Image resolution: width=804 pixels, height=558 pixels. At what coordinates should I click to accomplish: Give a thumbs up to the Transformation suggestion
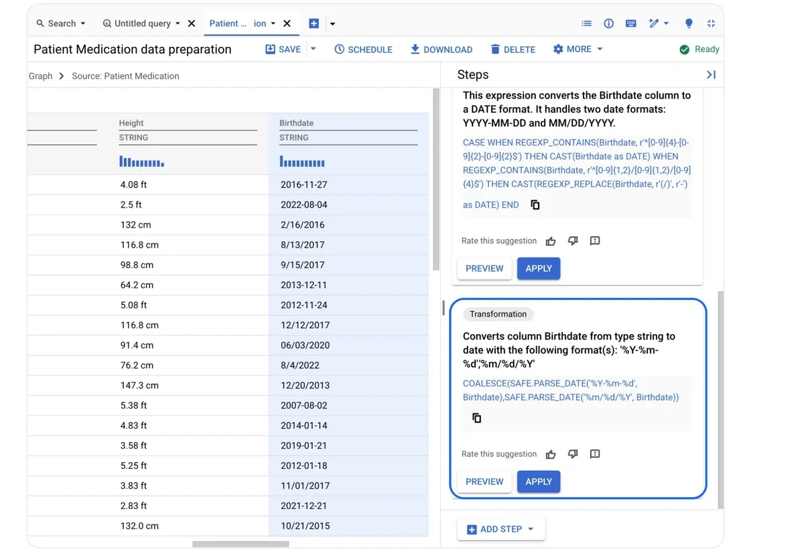[x=551, y=454]
